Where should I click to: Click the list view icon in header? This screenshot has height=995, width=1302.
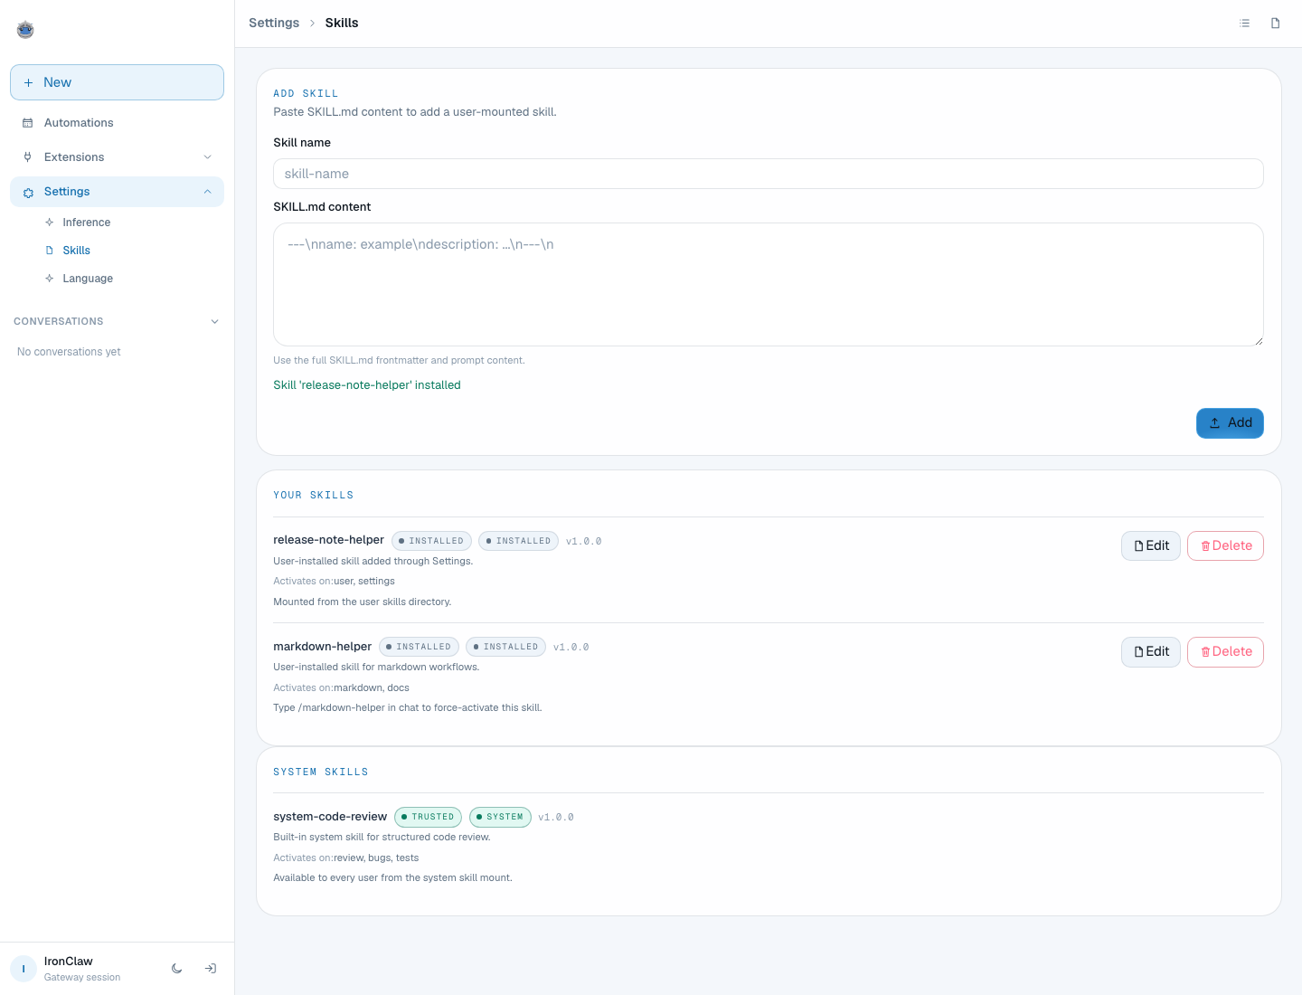pos(1245,24)
